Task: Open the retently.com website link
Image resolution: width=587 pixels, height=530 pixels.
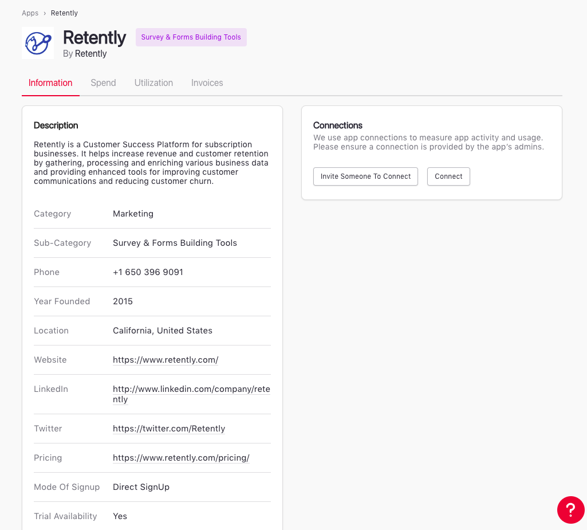Action: 166,360
